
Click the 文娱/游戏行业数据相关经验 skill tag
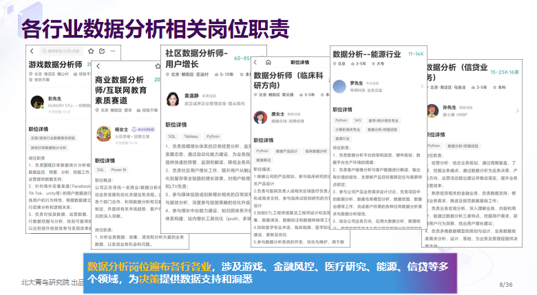click(53, 138)
